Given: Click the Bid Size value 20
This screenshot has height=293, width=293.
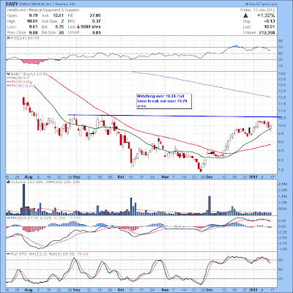Looking at the screenshot, I should click(x=61, y=32).
